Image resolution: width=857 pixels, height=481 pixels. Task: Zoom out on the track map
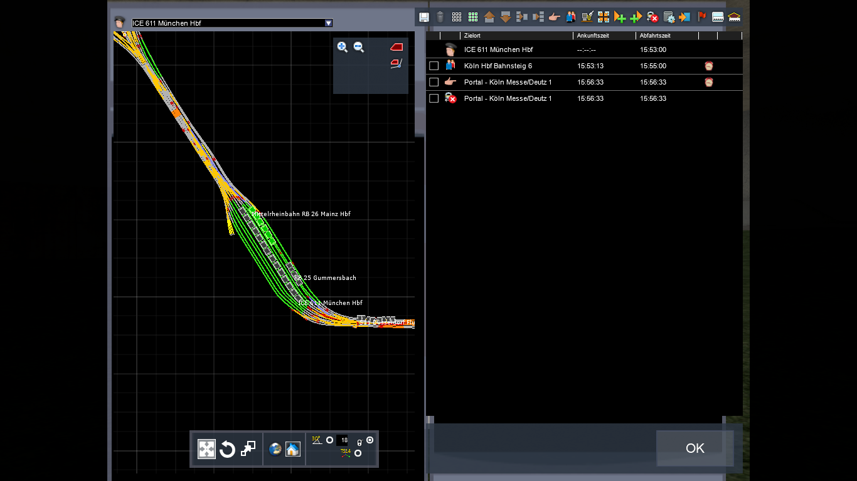pyautogui.click(x=359, y=47)
